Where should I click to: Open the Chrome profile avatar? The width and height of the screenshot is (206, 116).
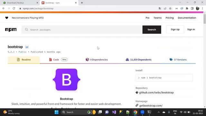(197, 8)
